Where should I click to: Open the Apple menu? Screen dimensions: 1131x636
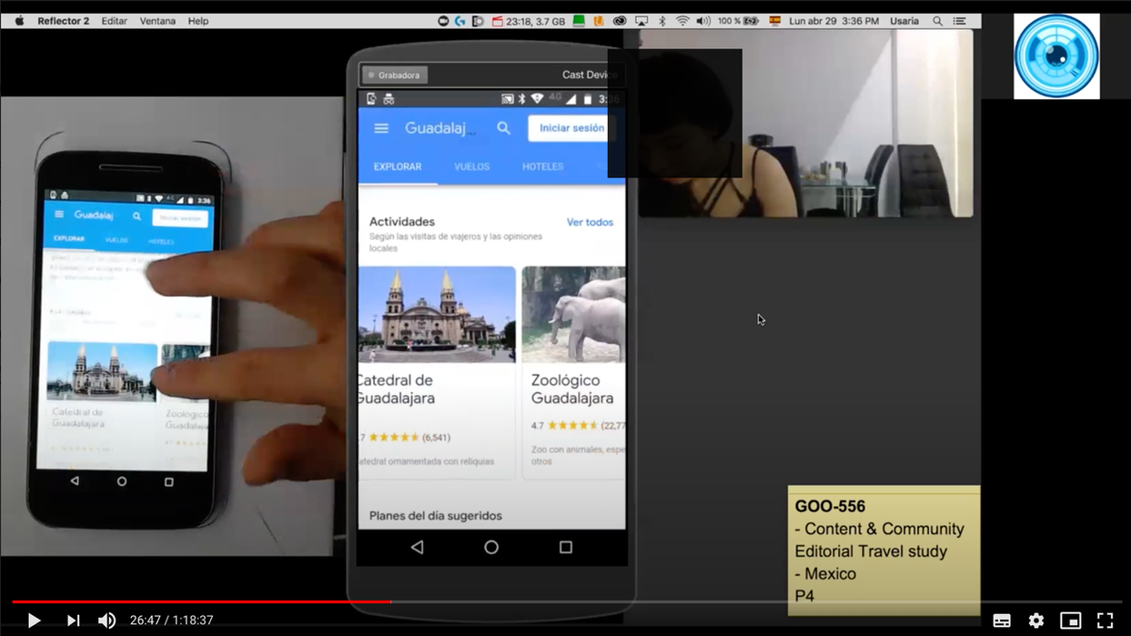[x=19, y=21]
